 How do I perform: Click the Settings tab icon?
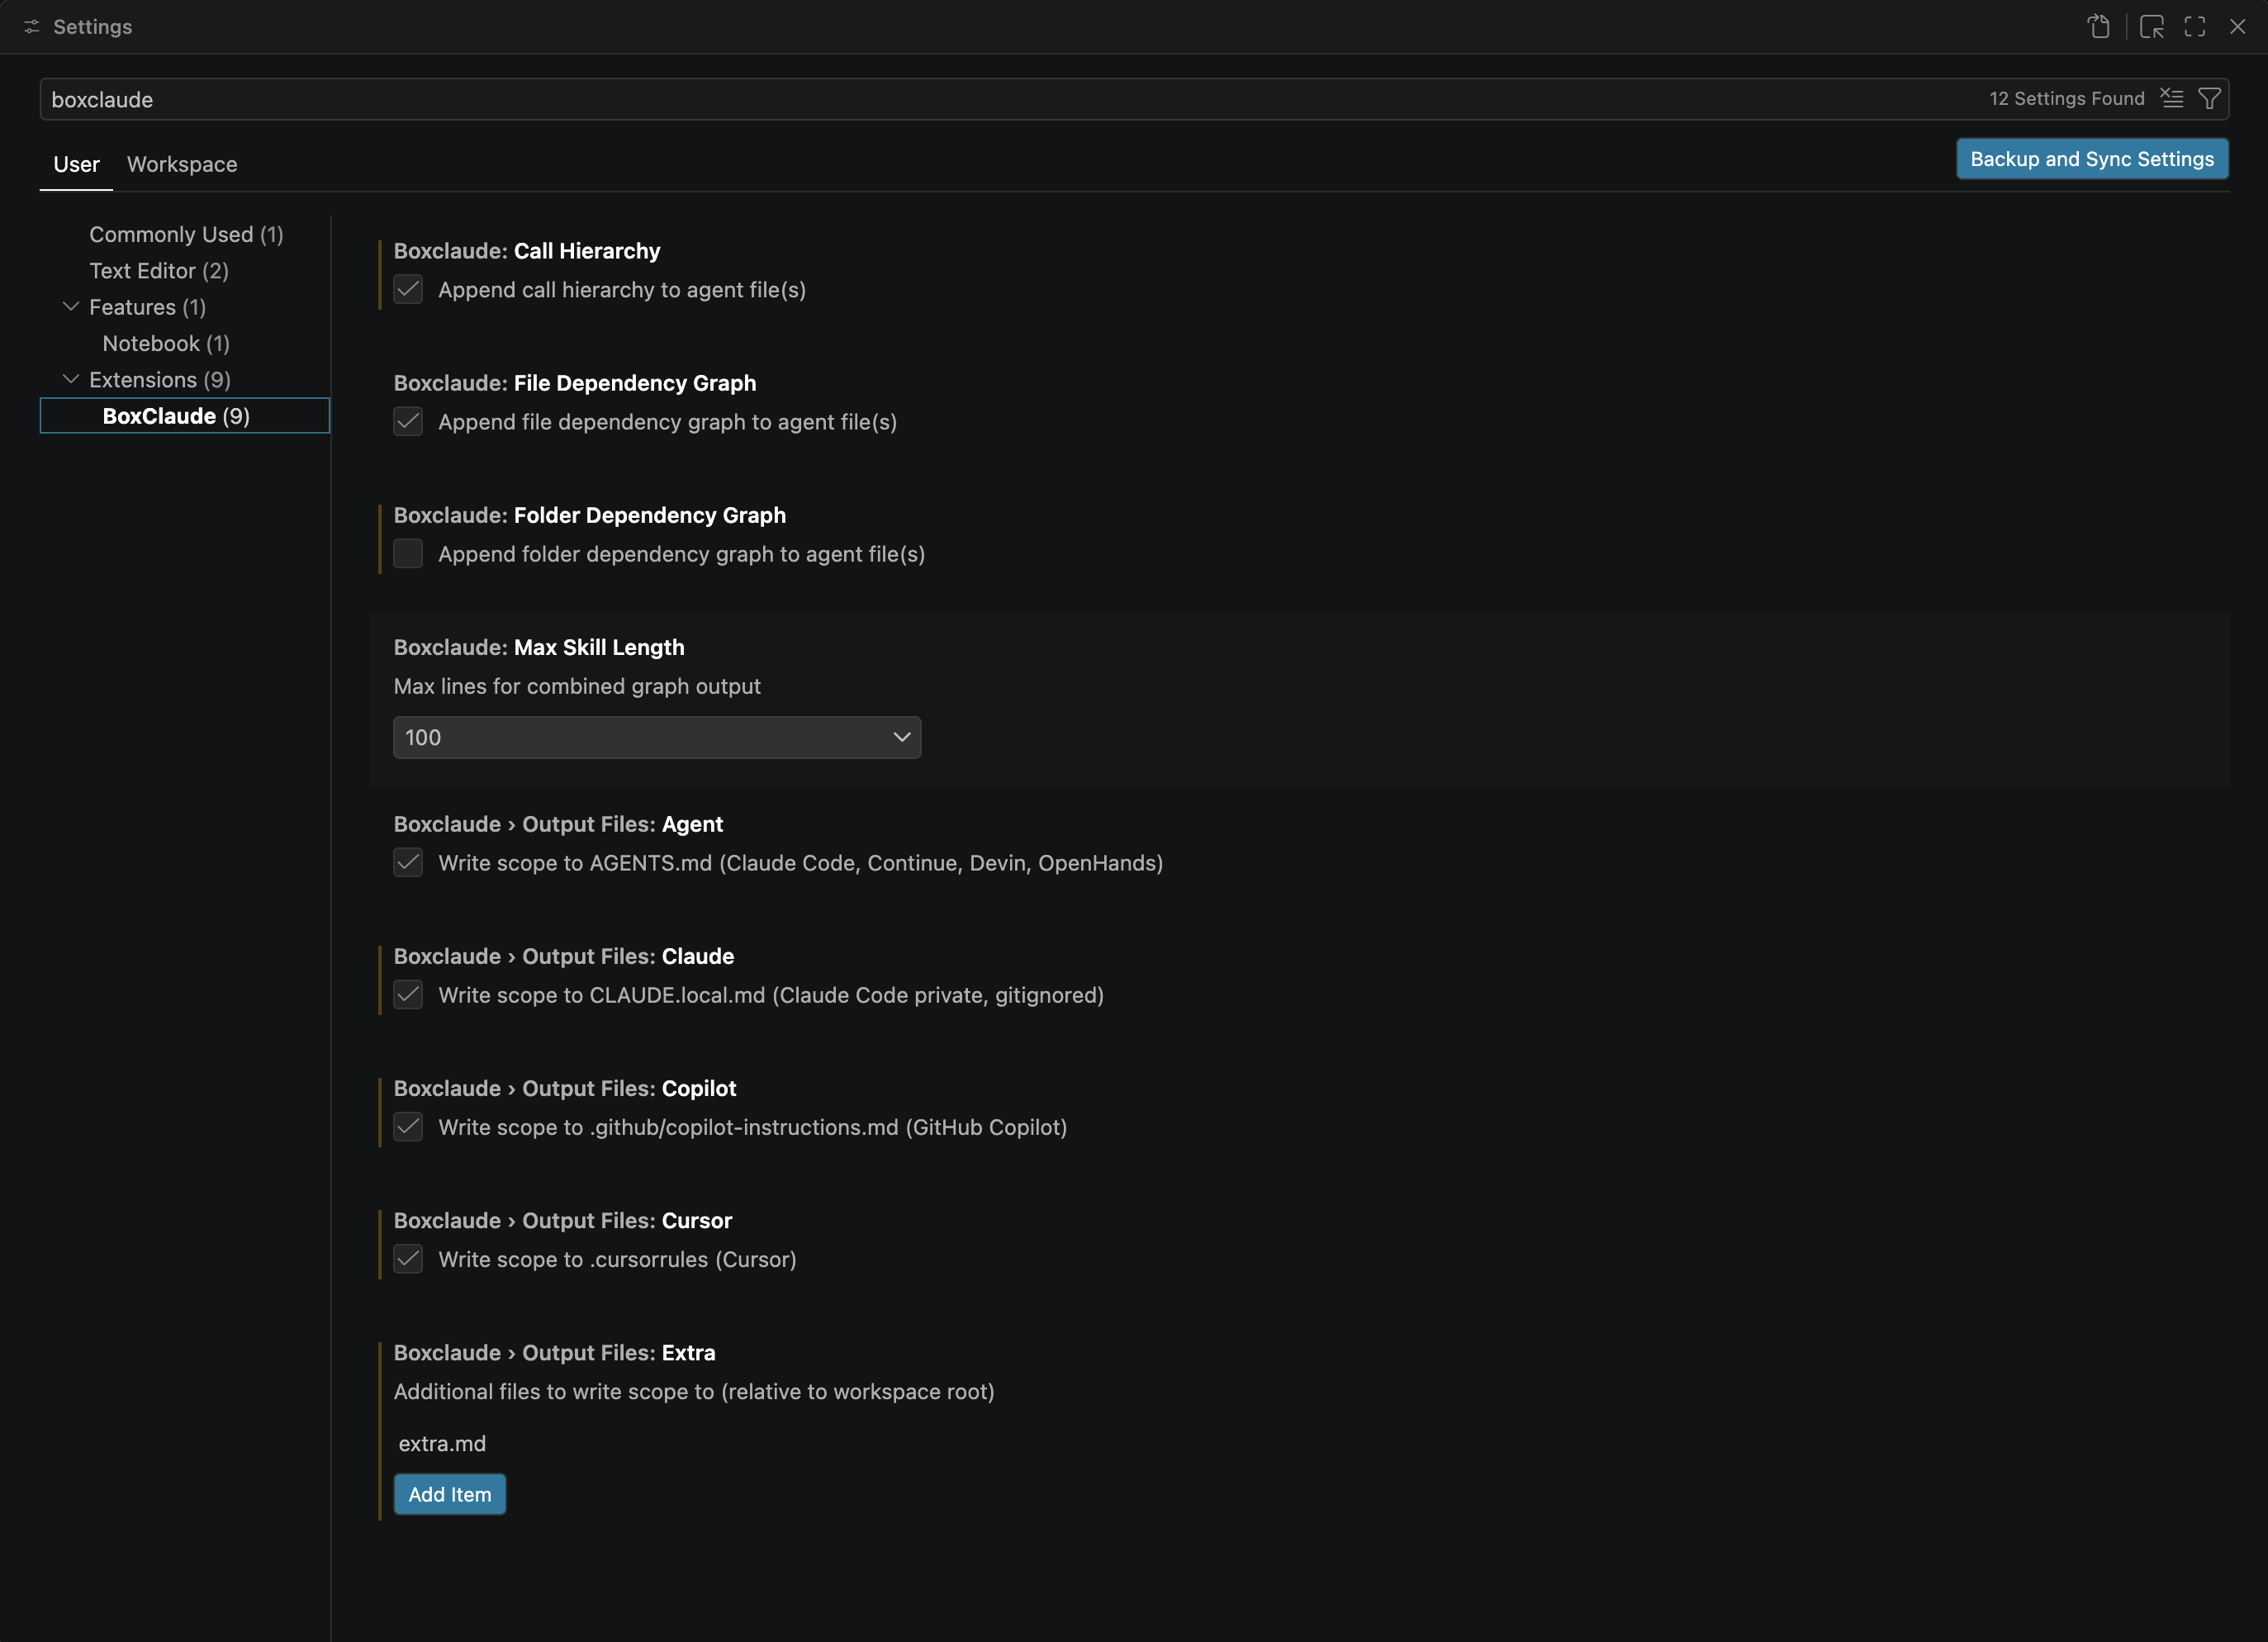point(32,27)
